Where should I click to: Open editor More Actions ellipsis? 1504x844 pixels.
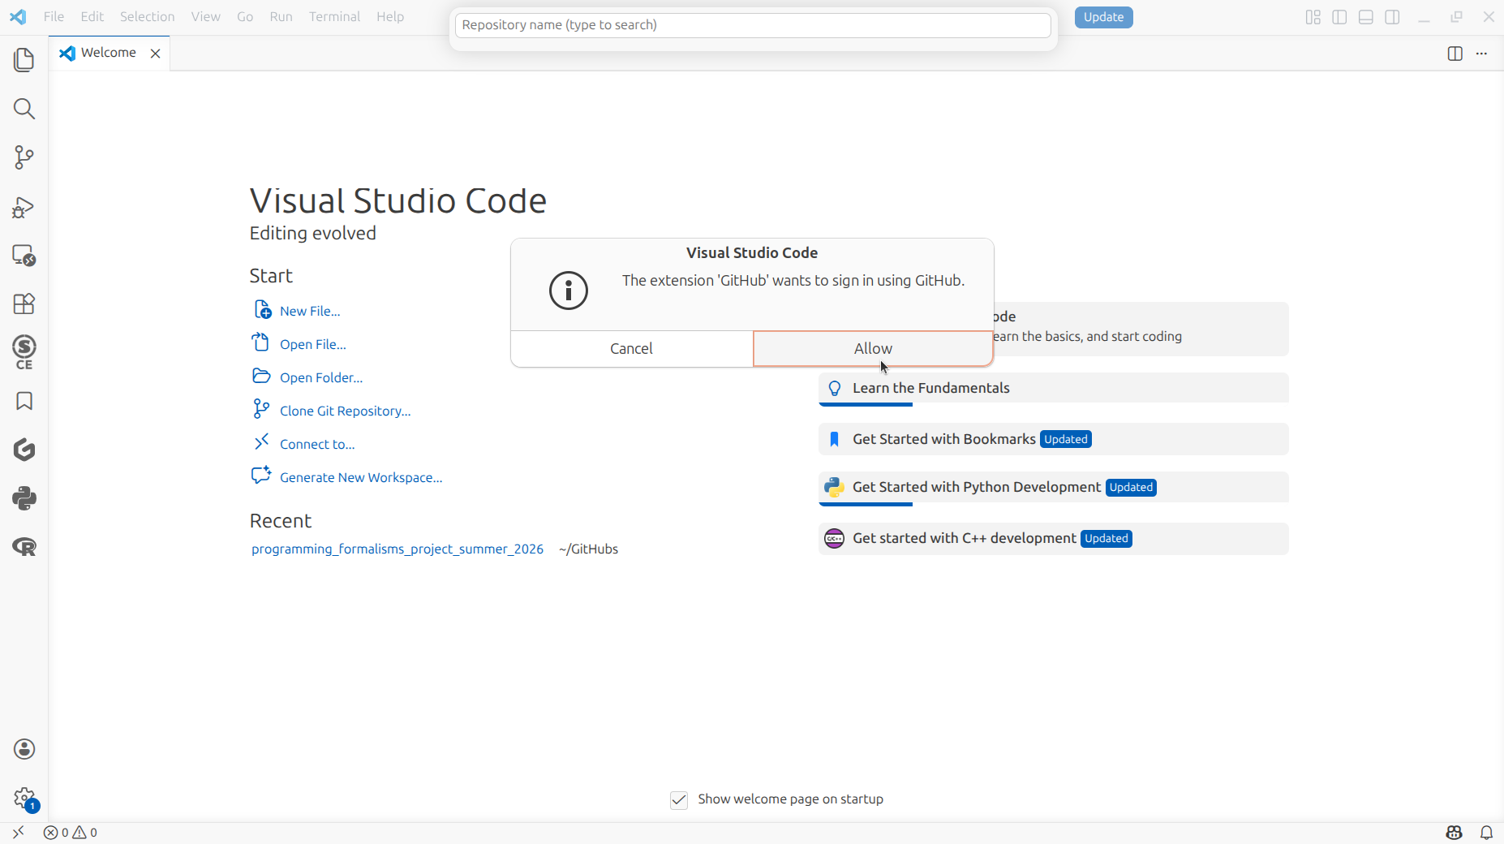coord(1481,54)
